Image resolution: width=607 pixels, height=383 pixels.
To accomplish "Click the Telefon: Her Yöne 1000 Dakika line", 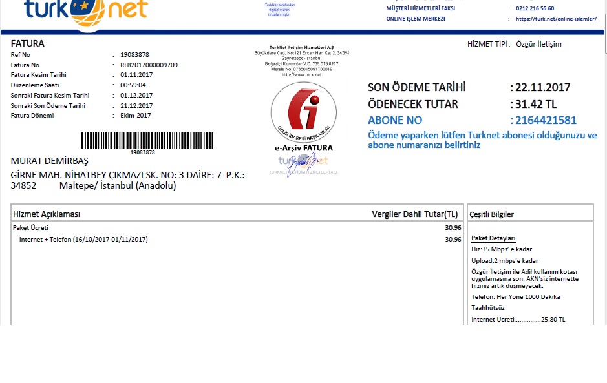I will click(x=516, y=297).
